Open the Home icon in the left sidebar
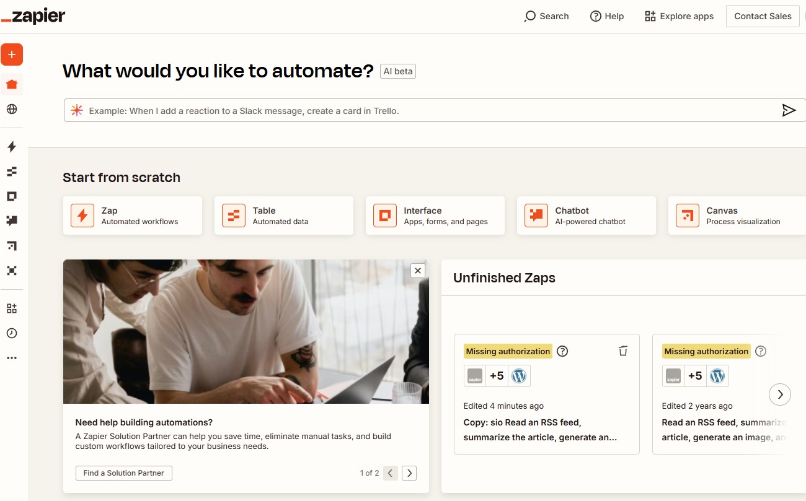Image resolution: width=806 pixels, height=501 pixels. pyautogui.click(x=12, y=84)
